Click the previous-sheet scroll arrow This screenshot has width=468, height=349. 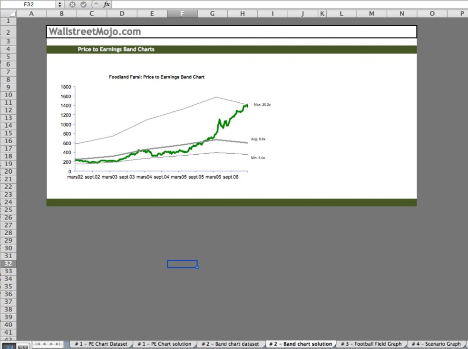(x=44, y=344)
